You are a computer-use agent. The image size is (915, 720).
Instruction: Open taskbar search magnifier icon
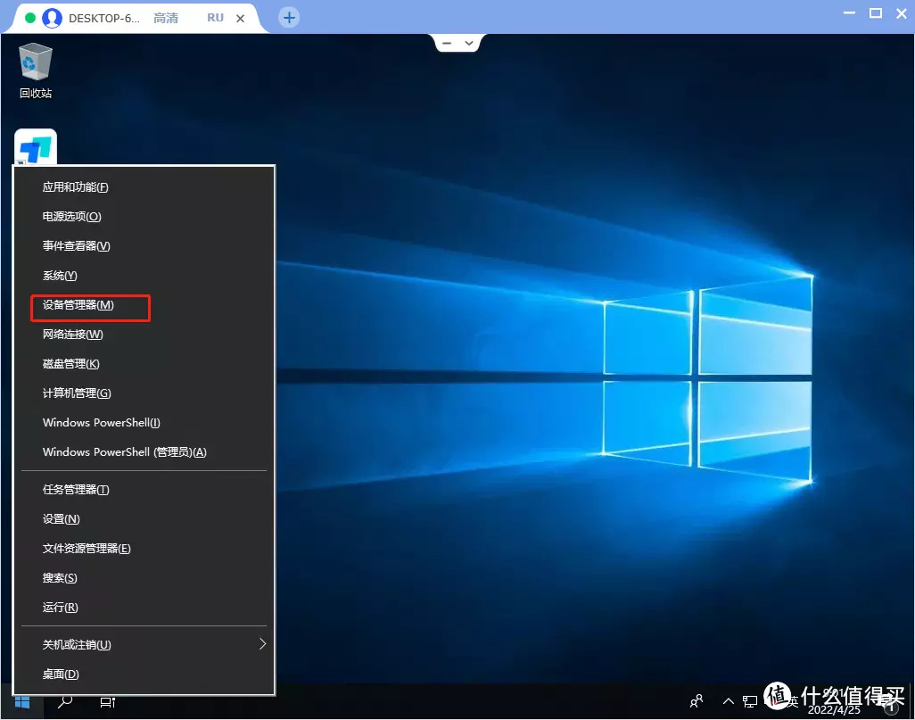65,701
